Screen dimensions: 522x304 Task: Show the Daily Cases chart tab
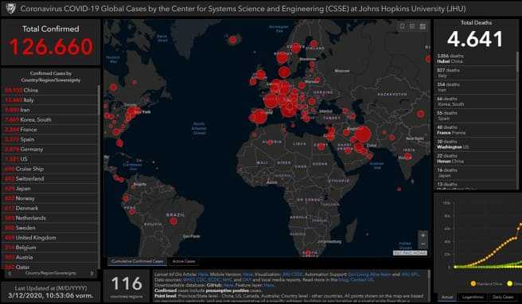tap(503, 297)
